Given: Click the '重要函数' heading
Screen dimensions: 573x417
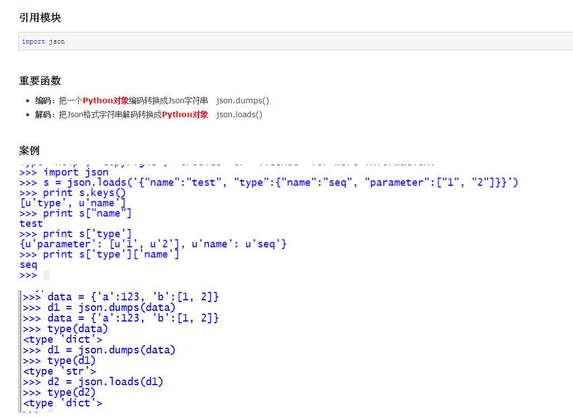Looking at the screenshot, I should [40, 81].
